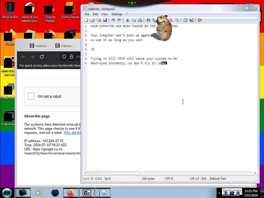Click the Zoom Out magnifier icon
Image resolution: width=264 pixels, height=198 pixels.
coord(177,20)
